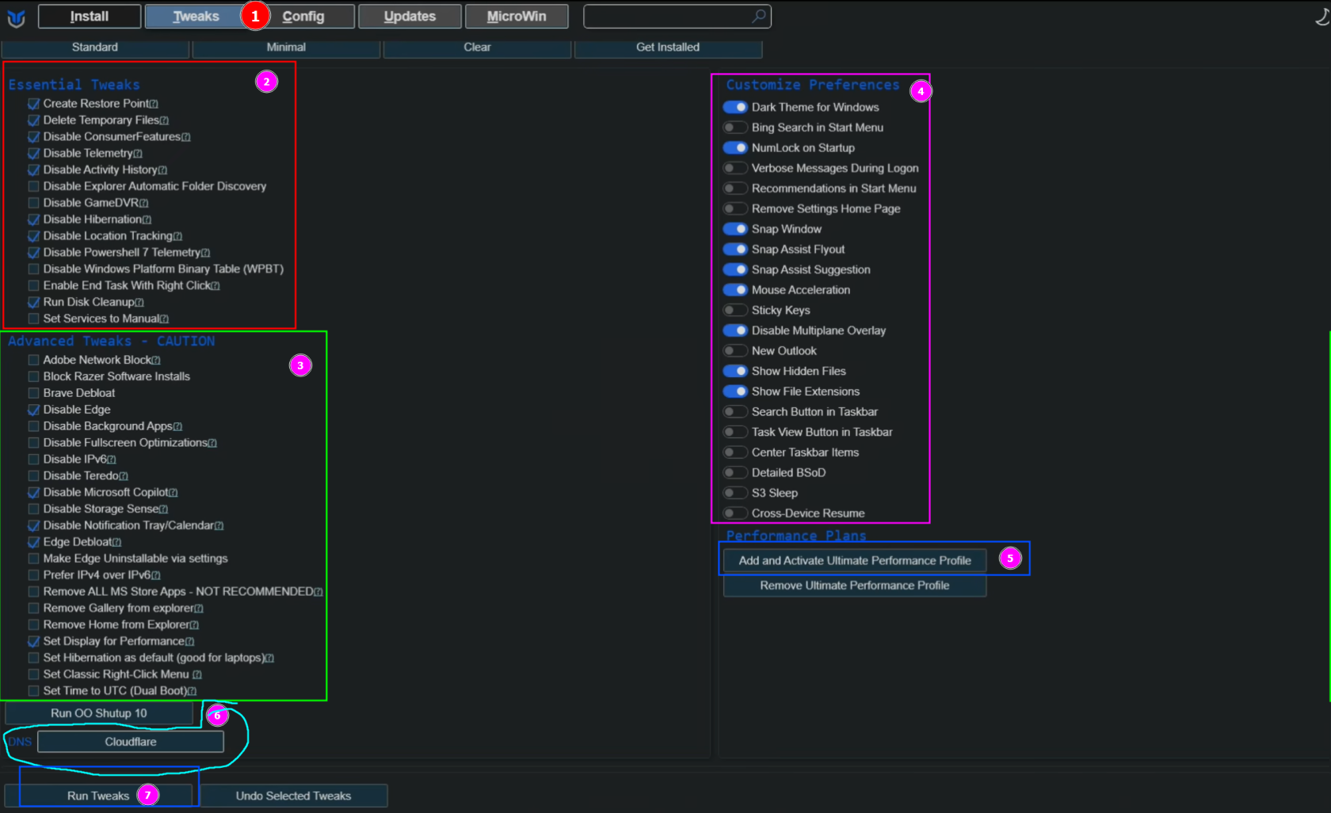The width and height of the screenshot is (1331, 813).
Task: Open the help icon beside Disable Hibernation
Action: (x=147, y=219)
